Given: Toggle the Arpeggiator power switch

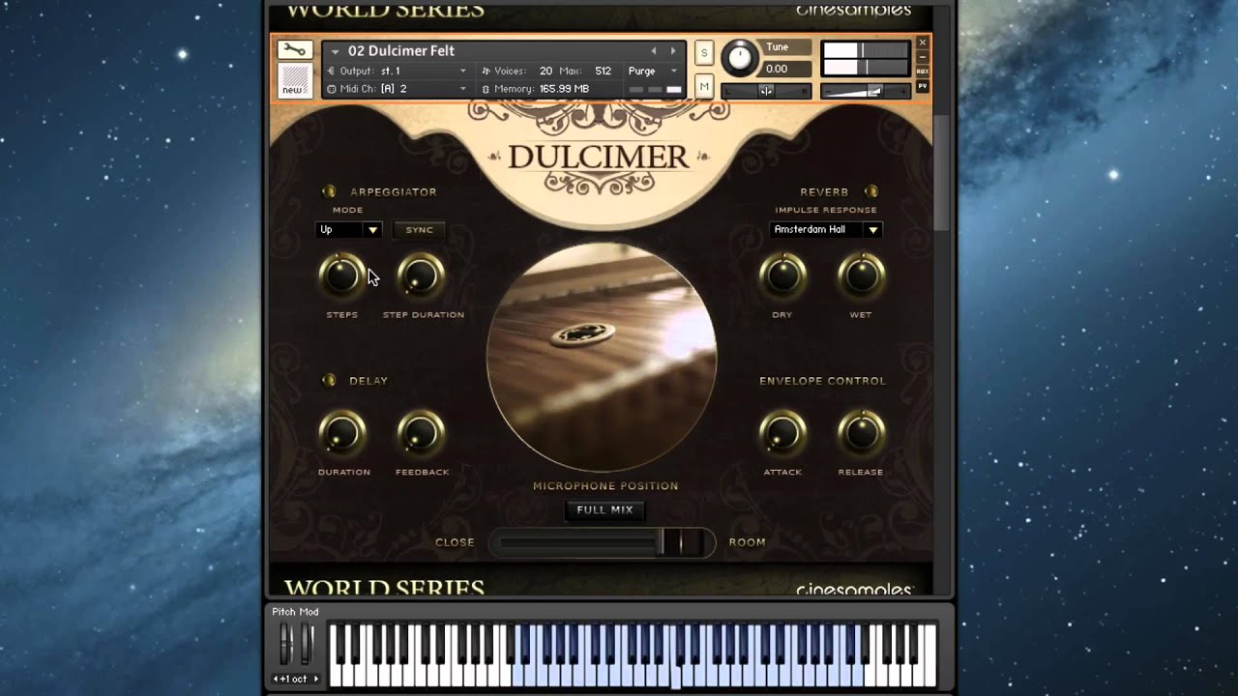Looking at the screenshot, I should [329, 191].
